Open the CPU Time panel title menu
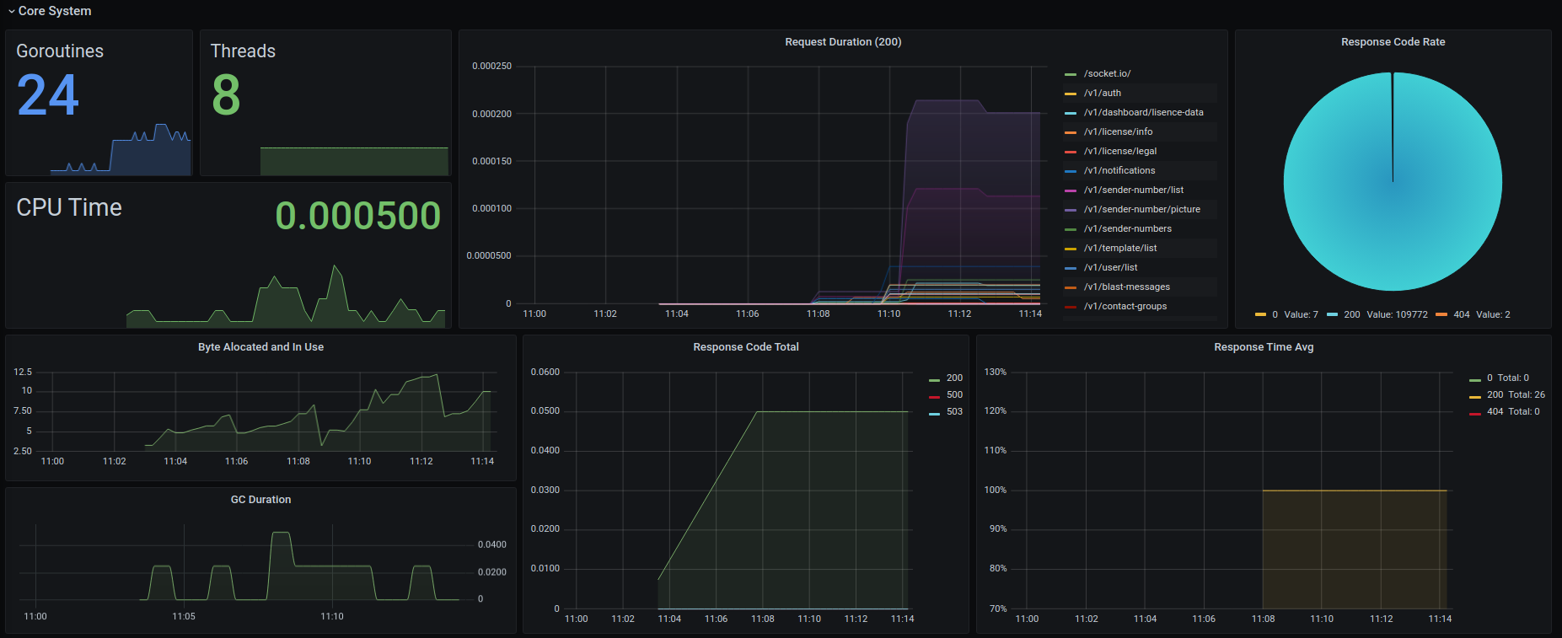Image resolution: width=1562 pixels, height=638 pixels. (69, 207)
